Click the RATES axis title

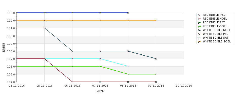point(4,48)
